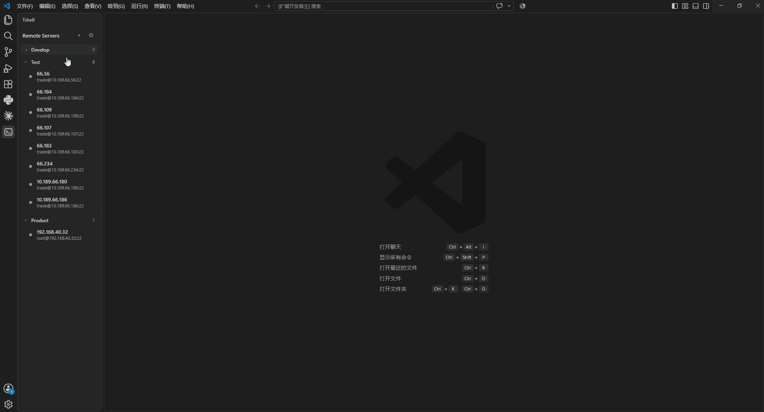
Task: Select server 10.189.66.186
Action: coord(59,203)
